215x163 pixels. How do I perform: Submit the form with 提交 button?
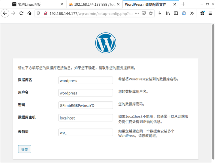coord(25,149)
